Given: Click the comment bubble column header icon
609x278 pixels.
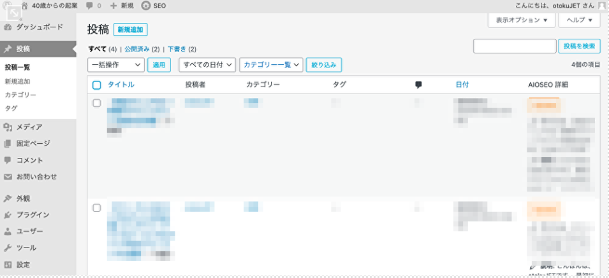Looking at the screenshot, I should pyautogui.click(x=418, y=85).
